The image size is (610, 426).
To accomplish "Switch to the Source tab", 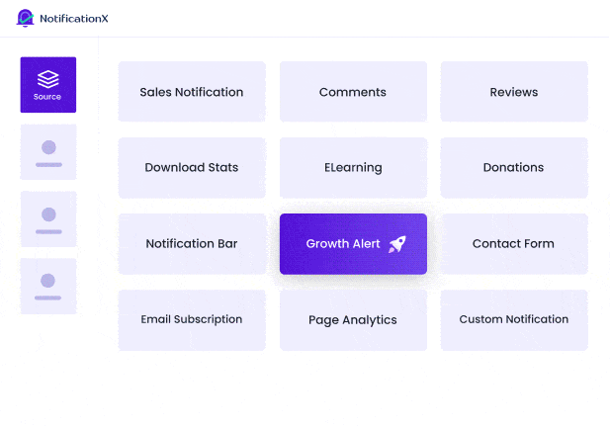I will click(x=48, y=85).
